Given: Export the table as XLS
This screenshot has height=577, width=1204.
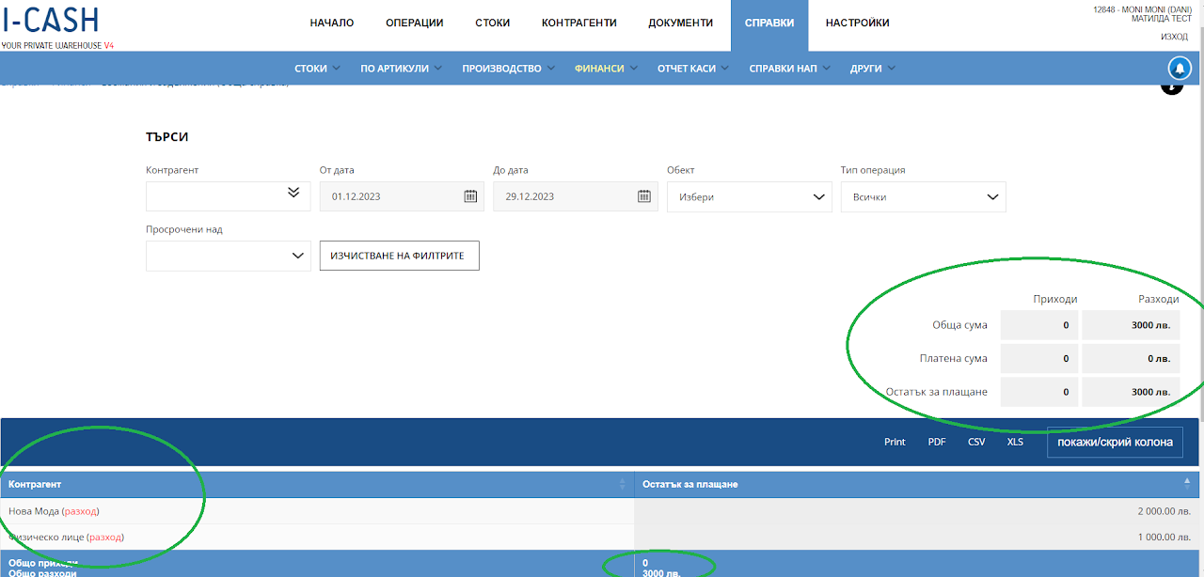Looking at the screenshot, I should 1015,442.
